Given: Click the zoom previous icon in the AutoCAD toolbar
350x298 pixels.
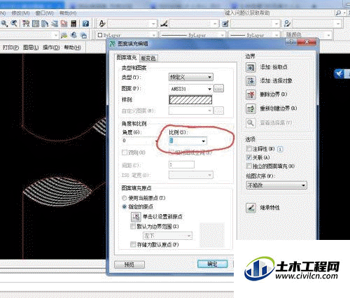Looking at the screenshot, I should 14,23.
